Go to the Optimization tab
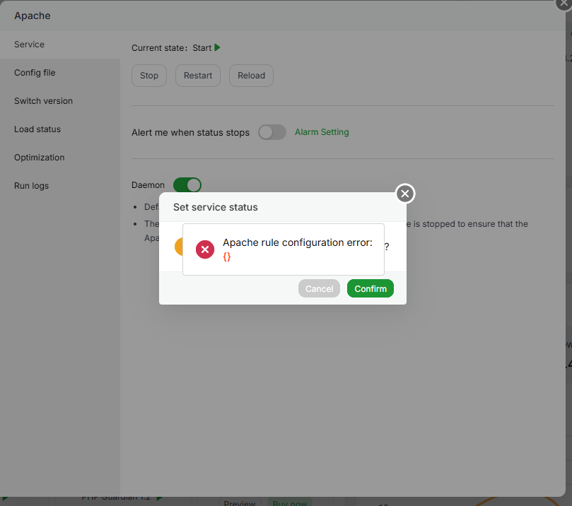 [60, 158]
